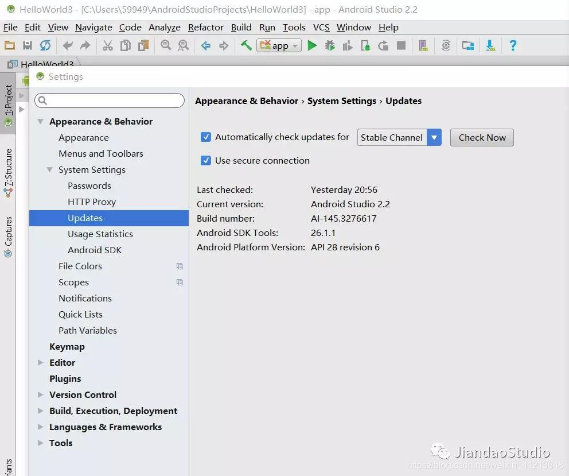
Task: Collapse the Appearance & Behavior tree node
Action: [x=41, y=121]
